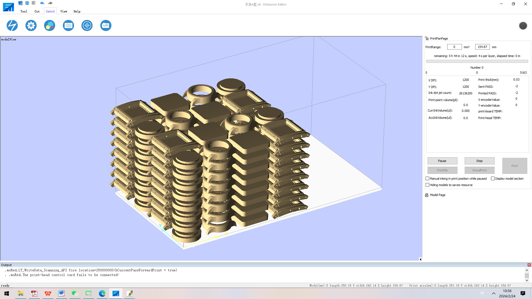
Task: Click the print progress bar
Action: coord(477,61)
